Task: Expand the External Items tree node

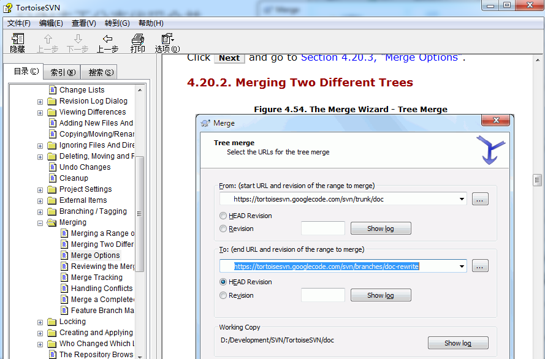Action: point(40,201)
